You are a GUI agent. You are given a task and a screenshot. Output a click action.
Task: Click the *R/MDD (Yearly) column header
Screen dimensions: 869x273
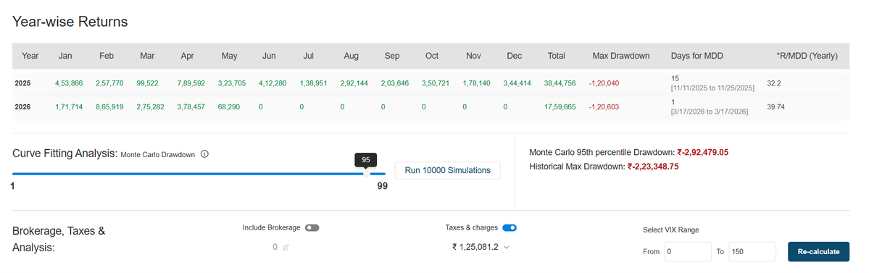pyautogui.click(x=807, y=56)
